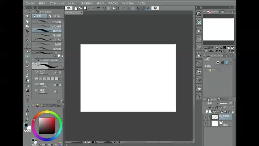Open the Quick Access magnifier icon
The width and height of the screenshot is (259, 146).
pos(199,14)
